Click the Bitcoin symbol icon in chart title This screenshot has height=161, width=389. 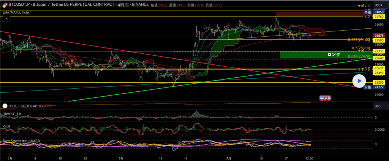coord(4,5)
